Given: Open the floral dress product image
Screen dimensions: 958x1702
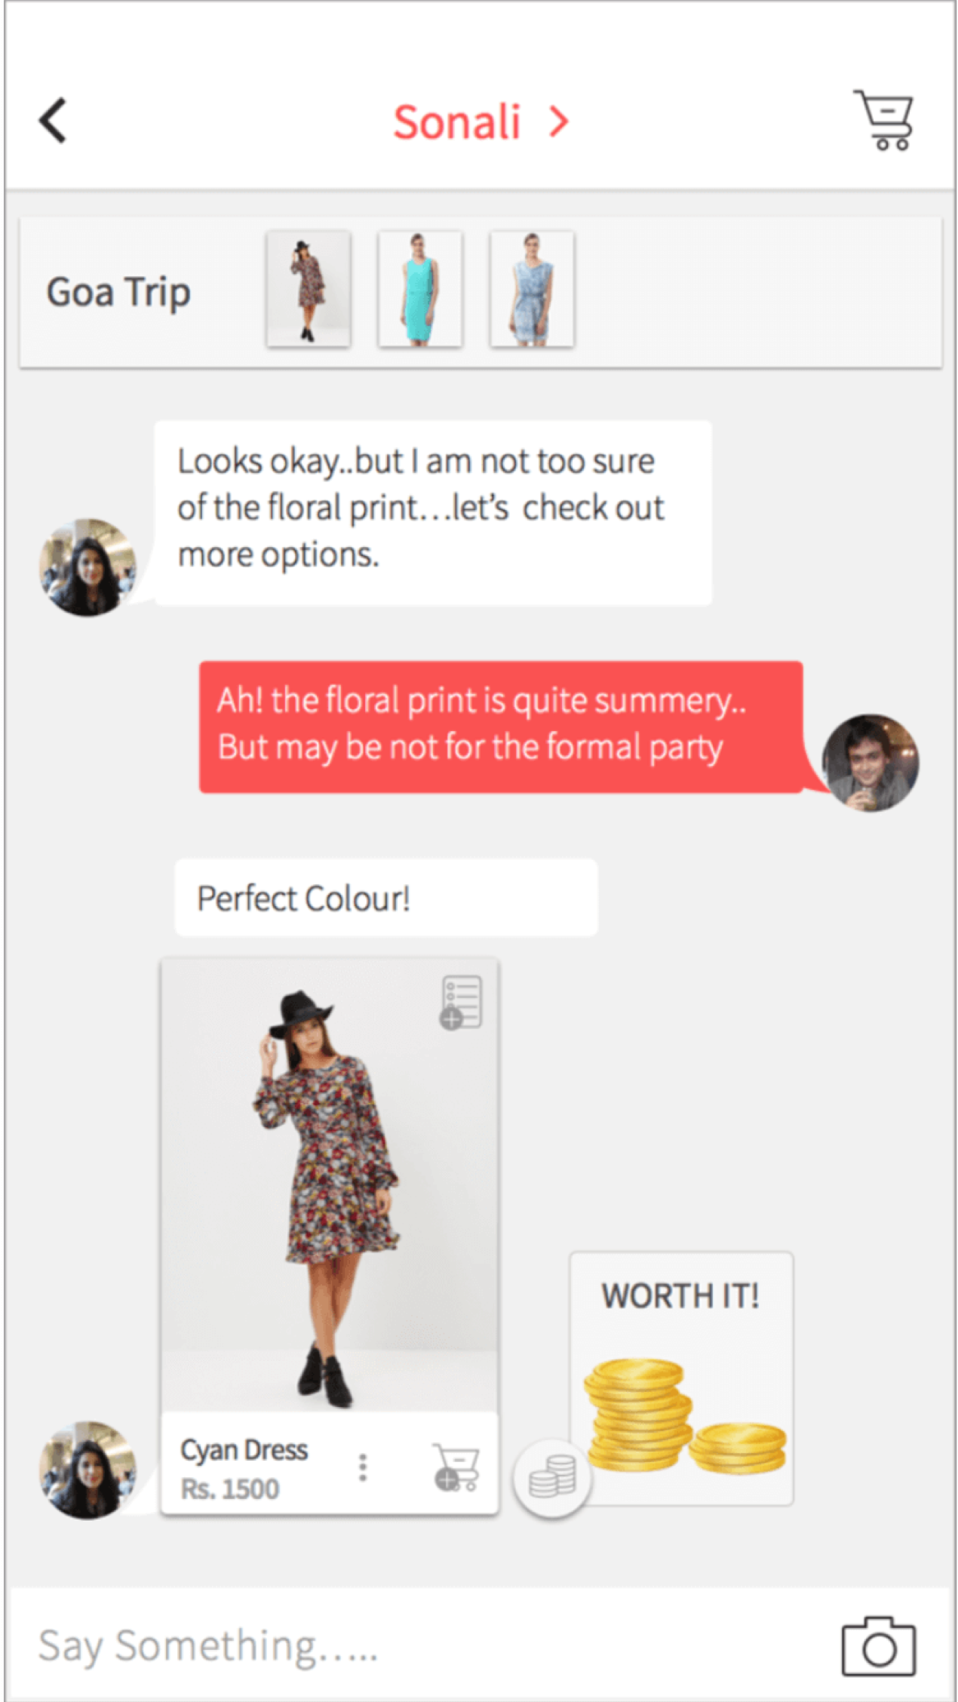Looking at the screenshot, I should click(330, 1185).
